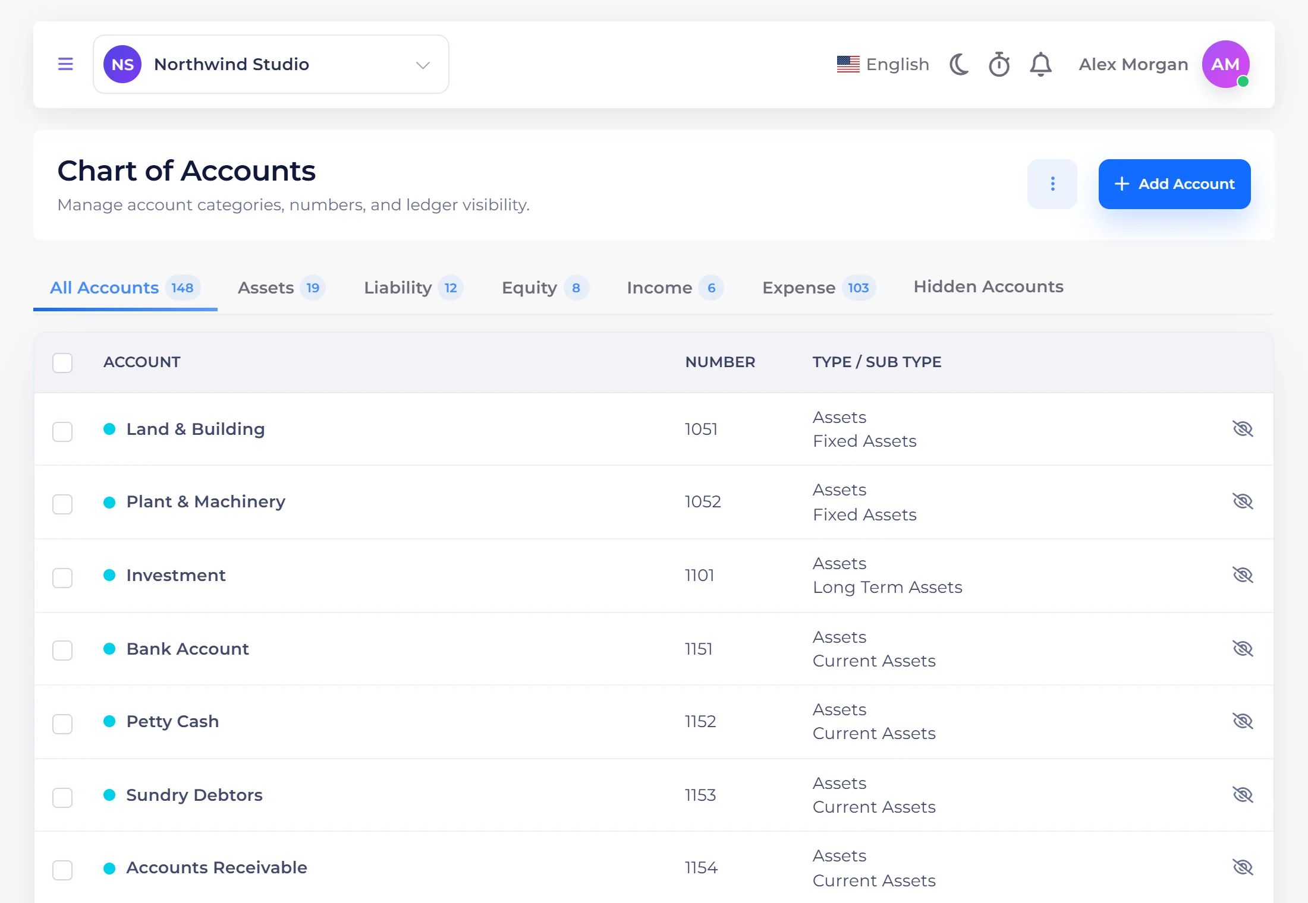1308x903 pixels.
Task: Hide the Petty Cash account
Action: coord(1243,721)
